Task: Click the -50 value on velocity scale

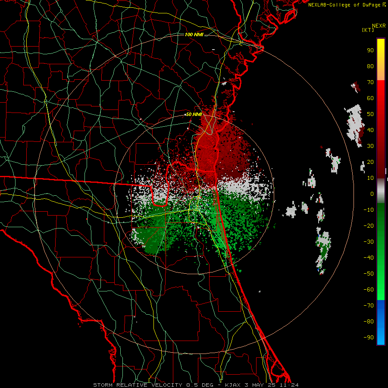Action: [x=369, y=274]
